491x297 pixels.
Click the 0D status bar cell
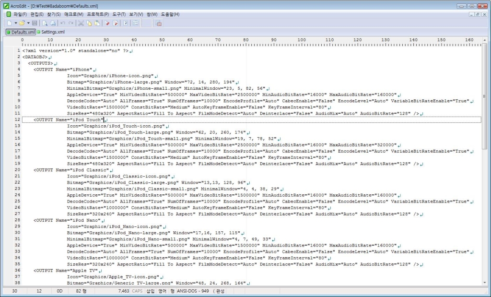point(59,291)
